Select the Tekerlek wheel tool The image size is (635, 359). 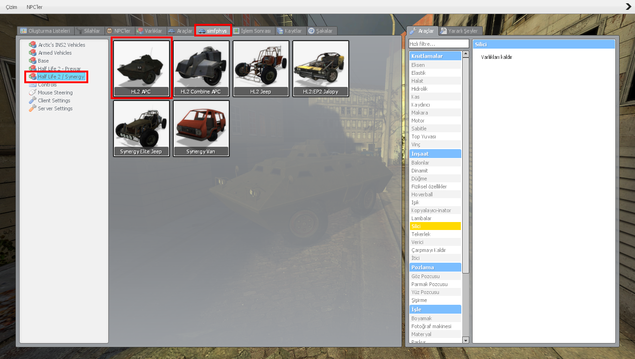(x=435, y=234)
